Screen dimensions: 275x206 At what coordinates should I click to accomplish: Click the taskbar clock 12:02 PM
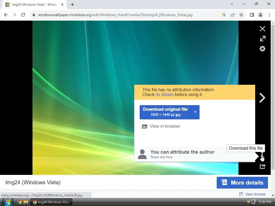click(x=265, y=202)
